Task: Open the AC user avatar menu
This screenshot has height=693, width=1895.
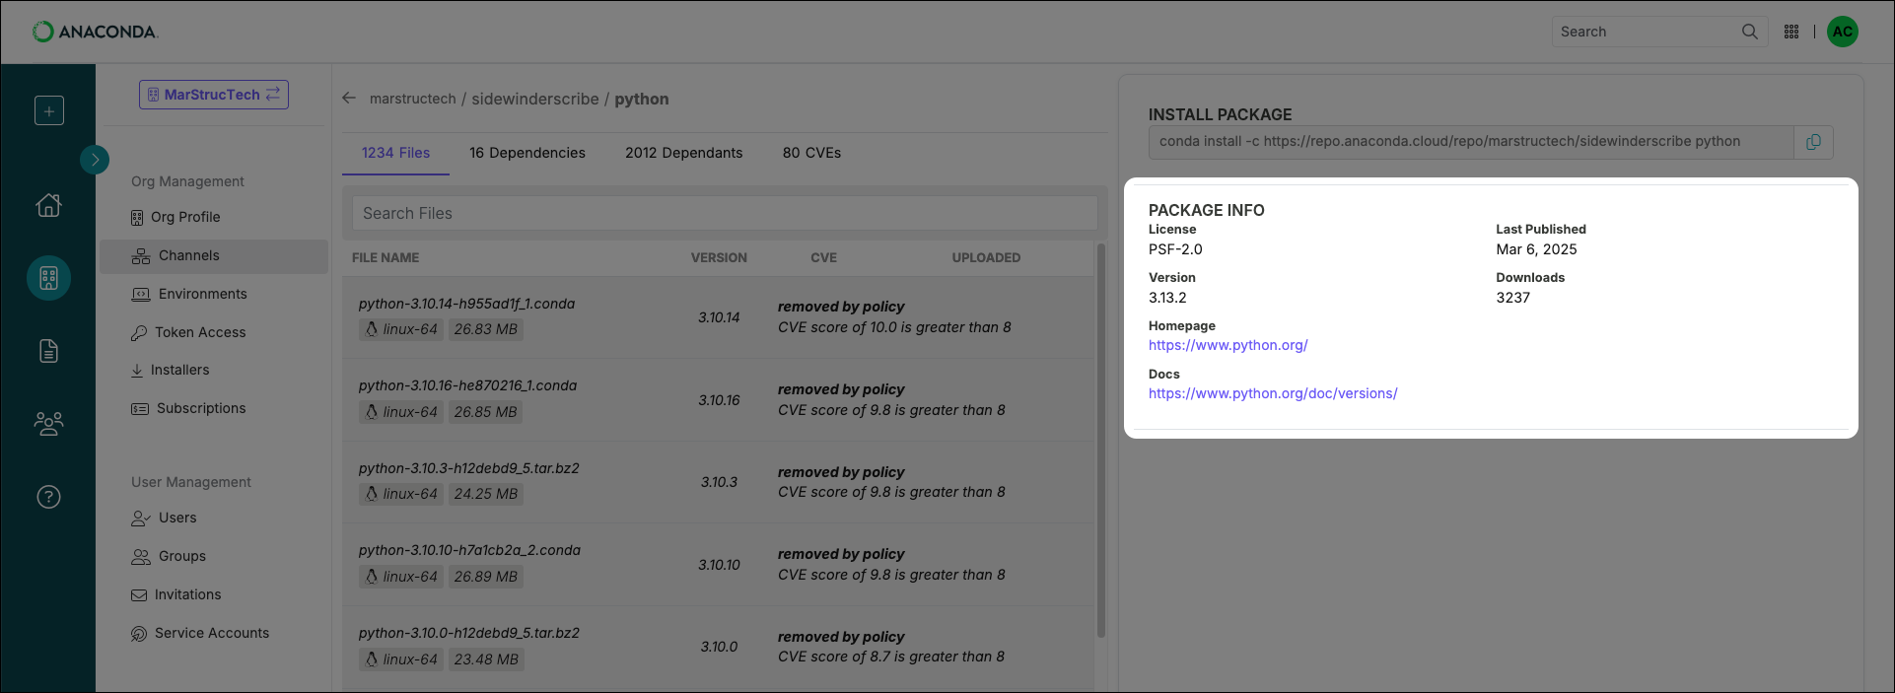Action: click(1842, 32)
